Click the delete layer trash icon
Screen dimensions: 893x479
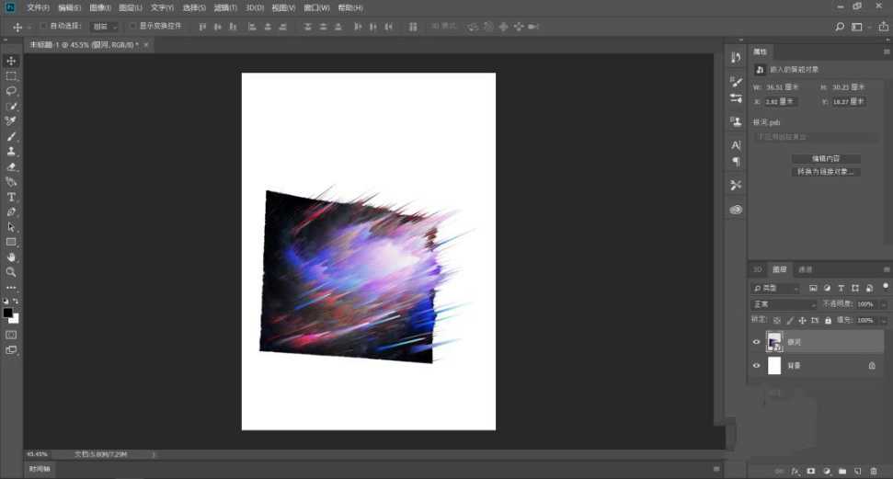(873, 470)
